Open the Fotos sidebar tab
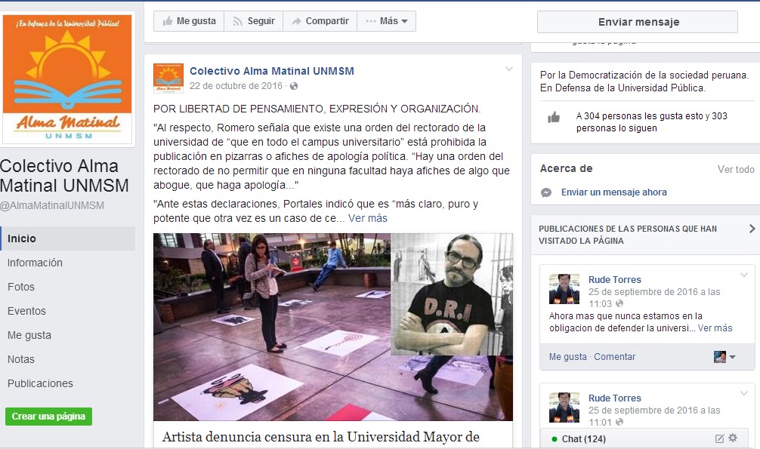760x449 pixels. (21, 287)
